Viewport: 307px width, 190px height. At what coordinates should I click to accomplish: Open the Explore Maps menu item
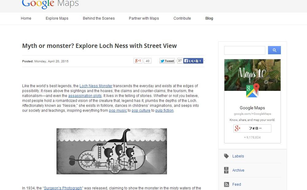tap(57, 18)
